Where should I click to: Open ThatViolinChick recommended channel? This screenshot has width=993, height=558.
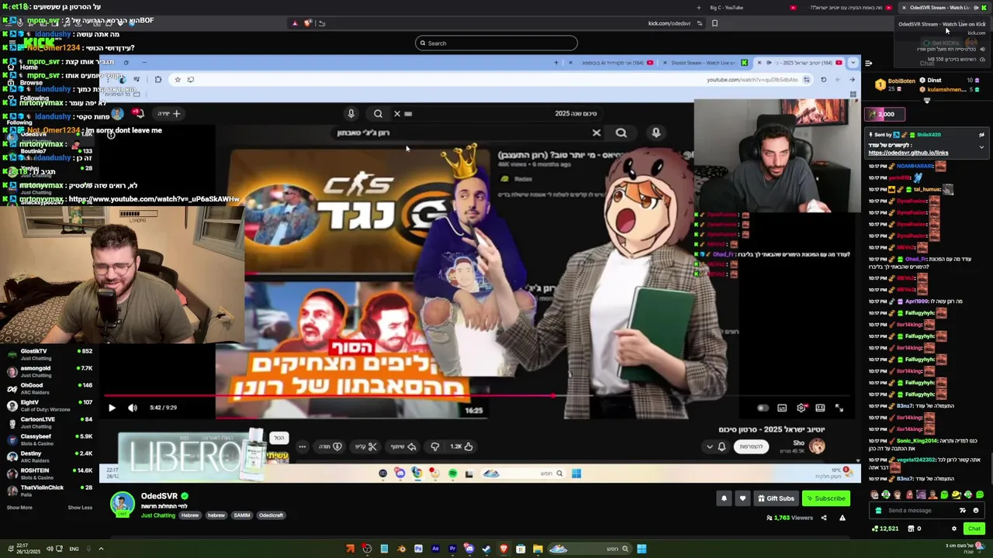50,491
